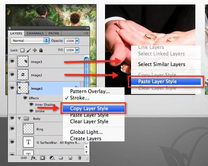Click the Inner Shadow effect label
This screenshot has height=166, width=208.
[x=45, y=104]
